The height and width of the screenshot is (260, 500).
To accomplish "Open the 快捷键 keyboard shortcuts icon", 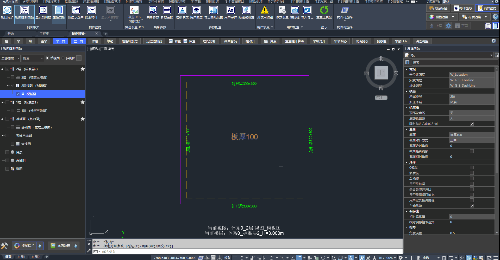I will 295,11.
